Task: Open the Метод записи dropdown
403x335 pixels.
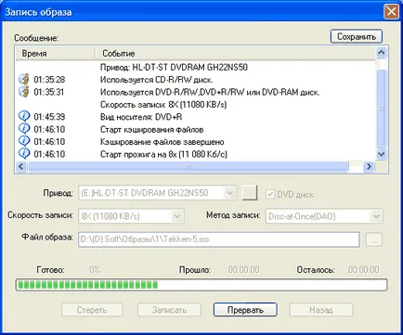Action: 376,216
